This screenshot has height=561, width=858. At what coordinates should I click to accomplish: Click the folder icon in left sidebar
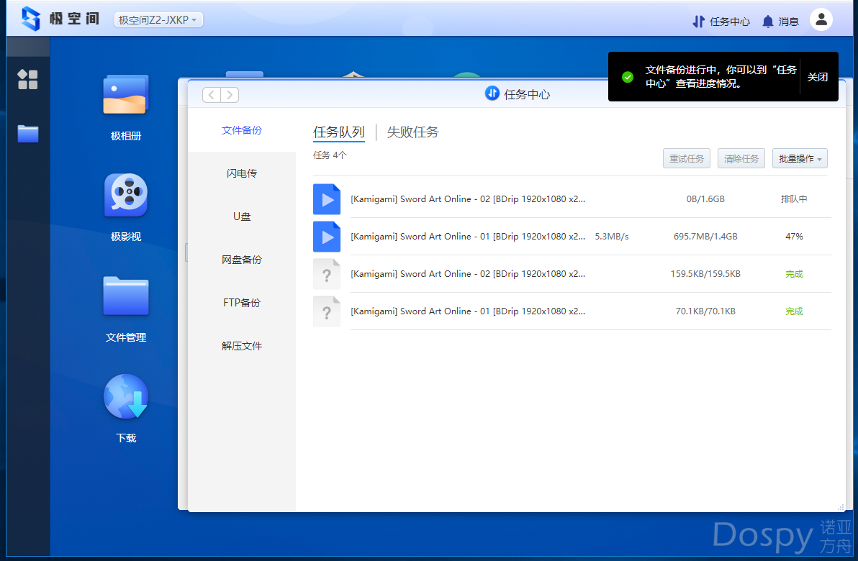click(x=28, y=133)
